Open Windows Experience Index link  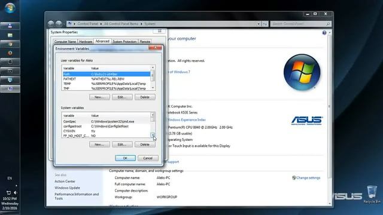click(187, 119)
